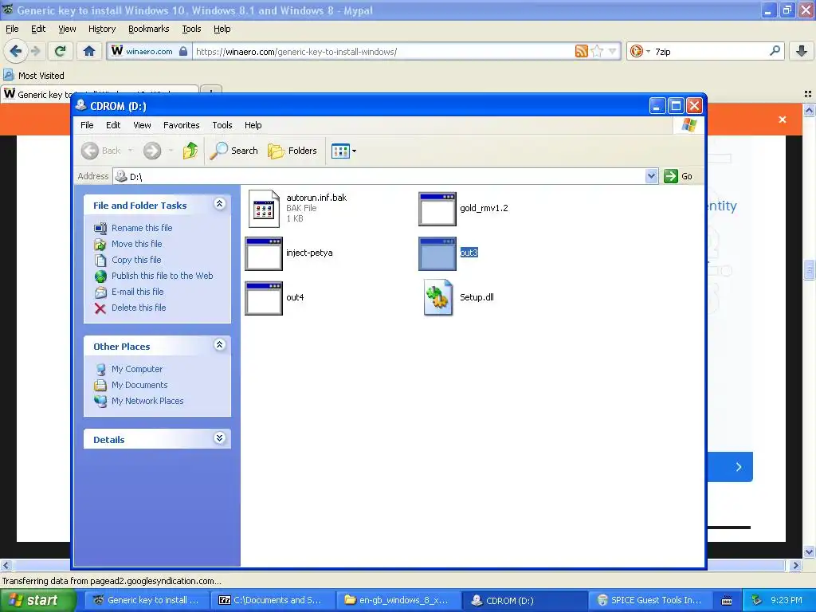Open the Forward button history dropdown arrow
The width and height of the screenshot is (816, 612).
click(171, 151)
